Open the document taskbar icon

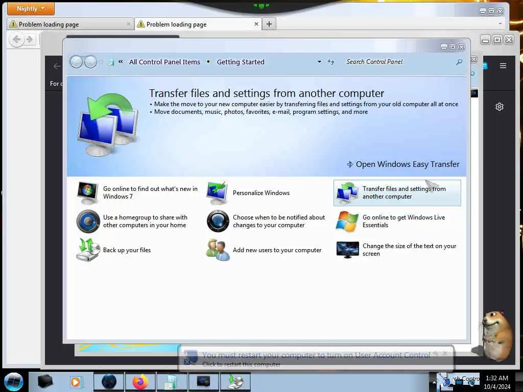coord(172,382)
